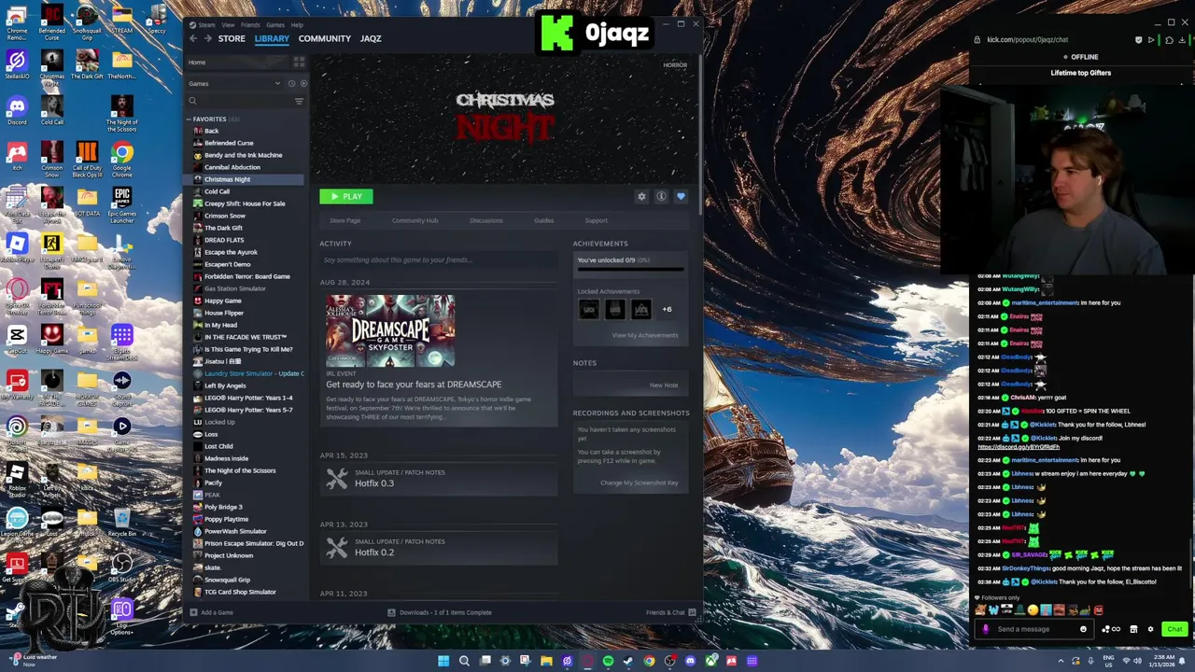This screenshot has width=1195, height=672.
Task: Open Hotfix 0.2 patch notes
Action: coord(439,548)
